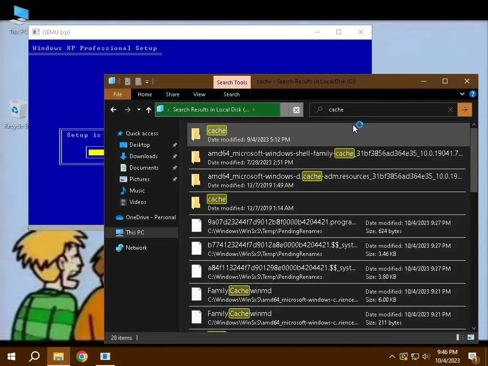This screenshot has height=366, width=488.
Task: Click the Properties quick access icon
Action: 128,81
